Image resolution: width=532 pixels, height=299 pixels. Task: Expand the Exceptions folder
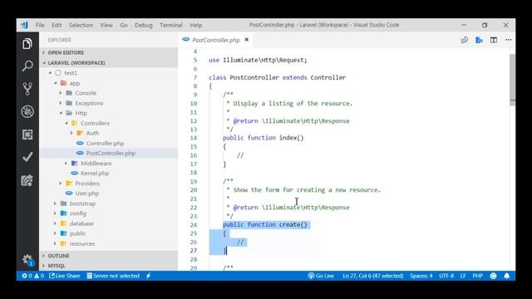[x=108, y=103]
